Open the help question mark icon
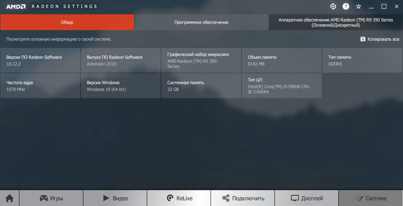Viewport: 403px width, 206px height. click(346, 7)
